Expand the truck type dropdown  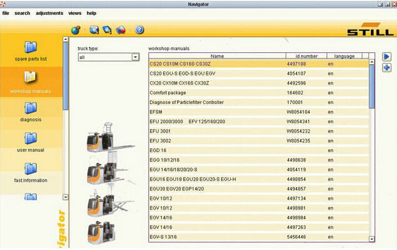tap(136, 57)
